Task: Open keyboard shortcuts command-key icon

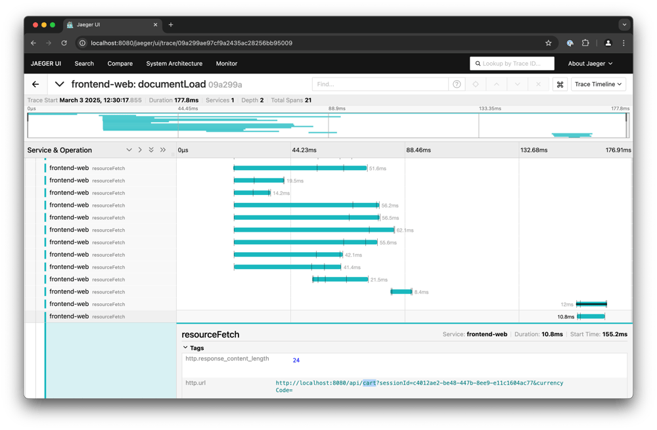Action: click(560, 84)
